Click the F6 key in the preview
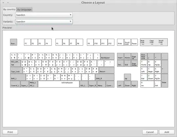The width and height of the screenshot is (177, 137). [66, 42]
